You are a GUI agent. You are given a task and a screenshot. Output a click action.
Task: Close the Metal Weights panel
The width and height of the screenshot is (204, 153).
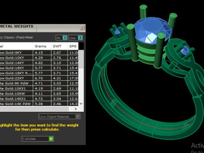pos(82,28)
